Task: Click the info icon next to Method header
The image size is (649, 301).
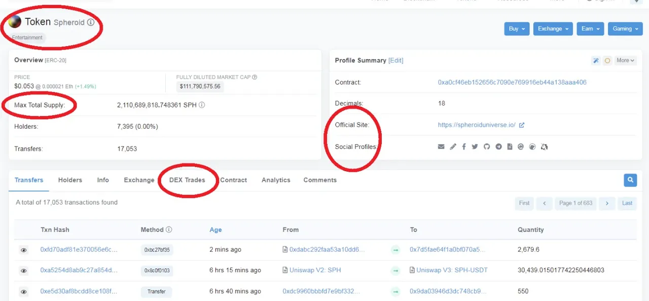Action: tap(169, 230)
